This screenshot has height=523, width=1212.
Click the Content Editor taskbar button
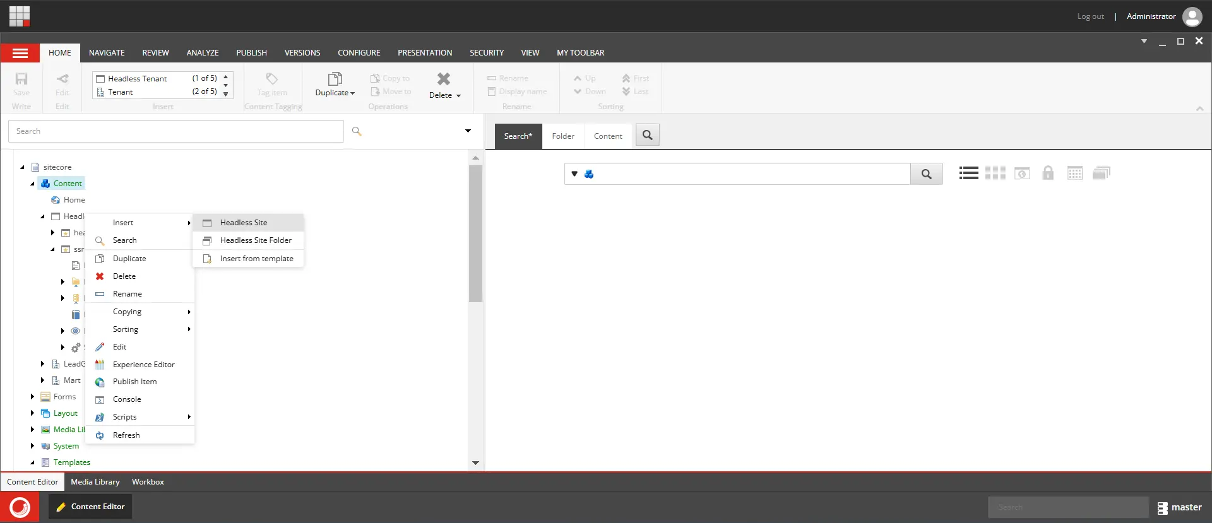[x=90, y=507]
